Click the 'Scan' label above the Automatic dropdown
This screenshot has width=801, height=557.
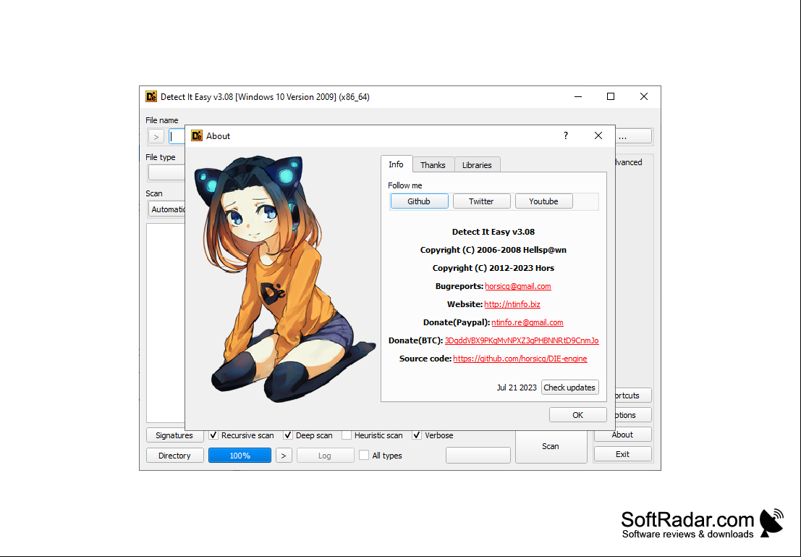pyautogui.click(x=154, y=193)
